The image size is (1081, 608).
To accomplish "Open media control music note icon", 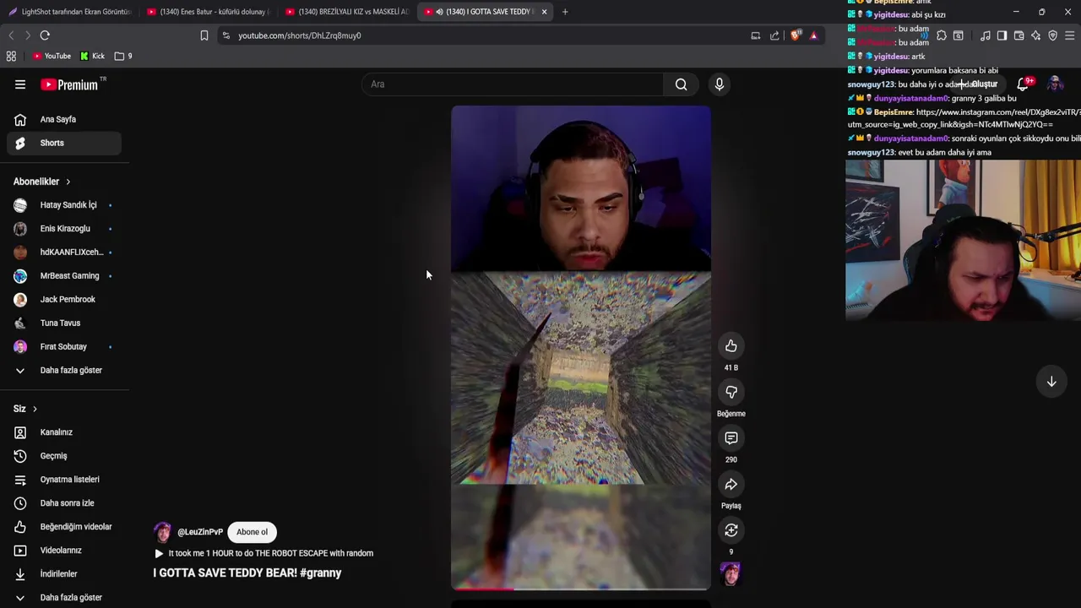I will point(986,35).
